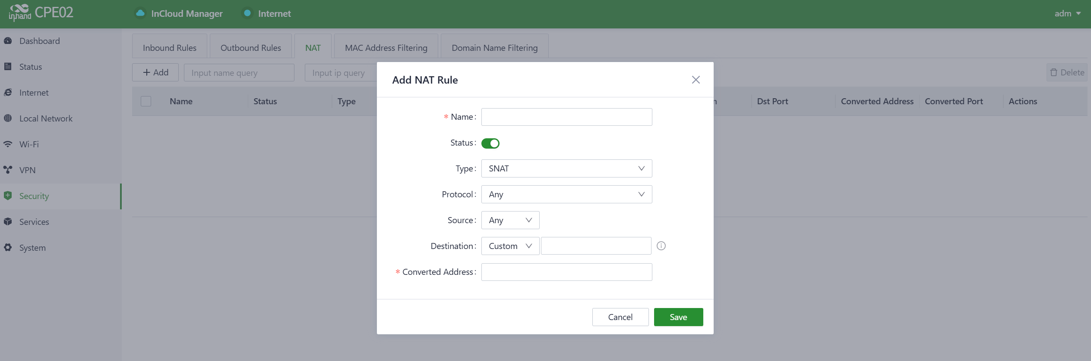Tick the select-all checkbox in table header
This screenshot has height=361, width=1091.
(x=146, y=101)
